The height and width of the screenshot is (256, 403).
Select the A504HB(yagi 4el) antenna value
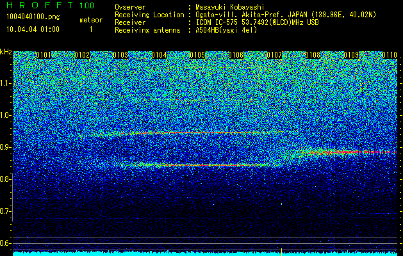point(226,30)
